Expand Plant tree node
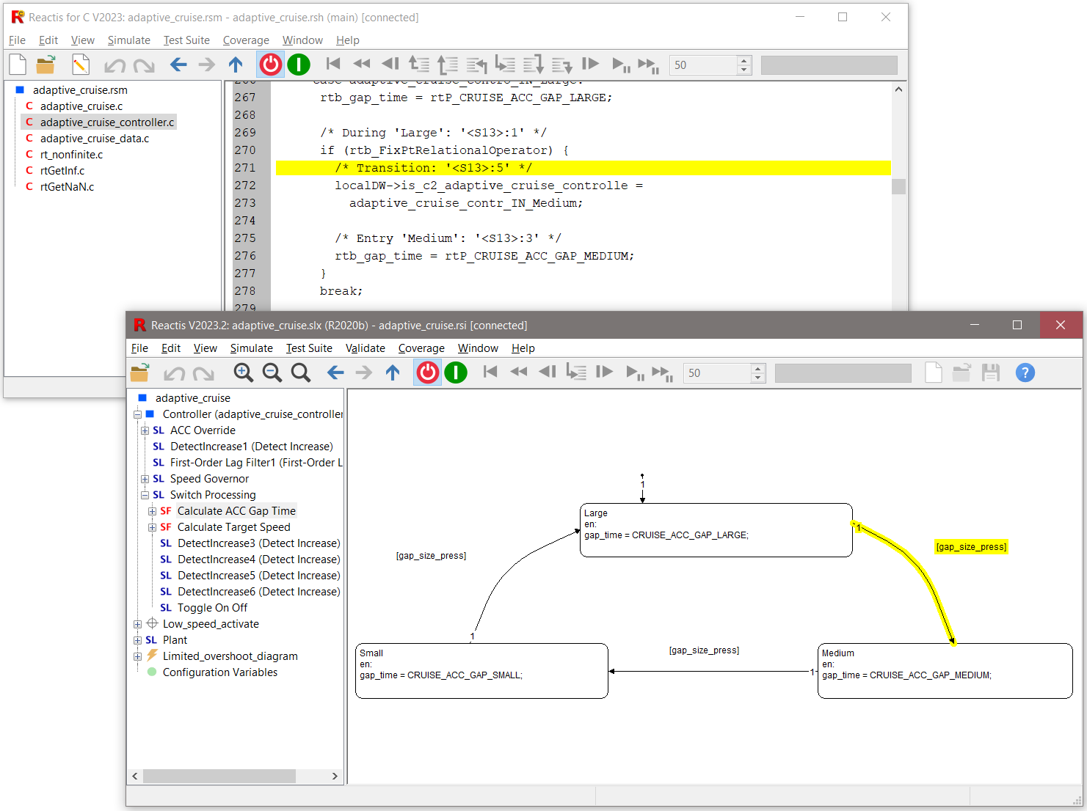Viewport: 1087px width, 811px height. (x=137, y=640)
